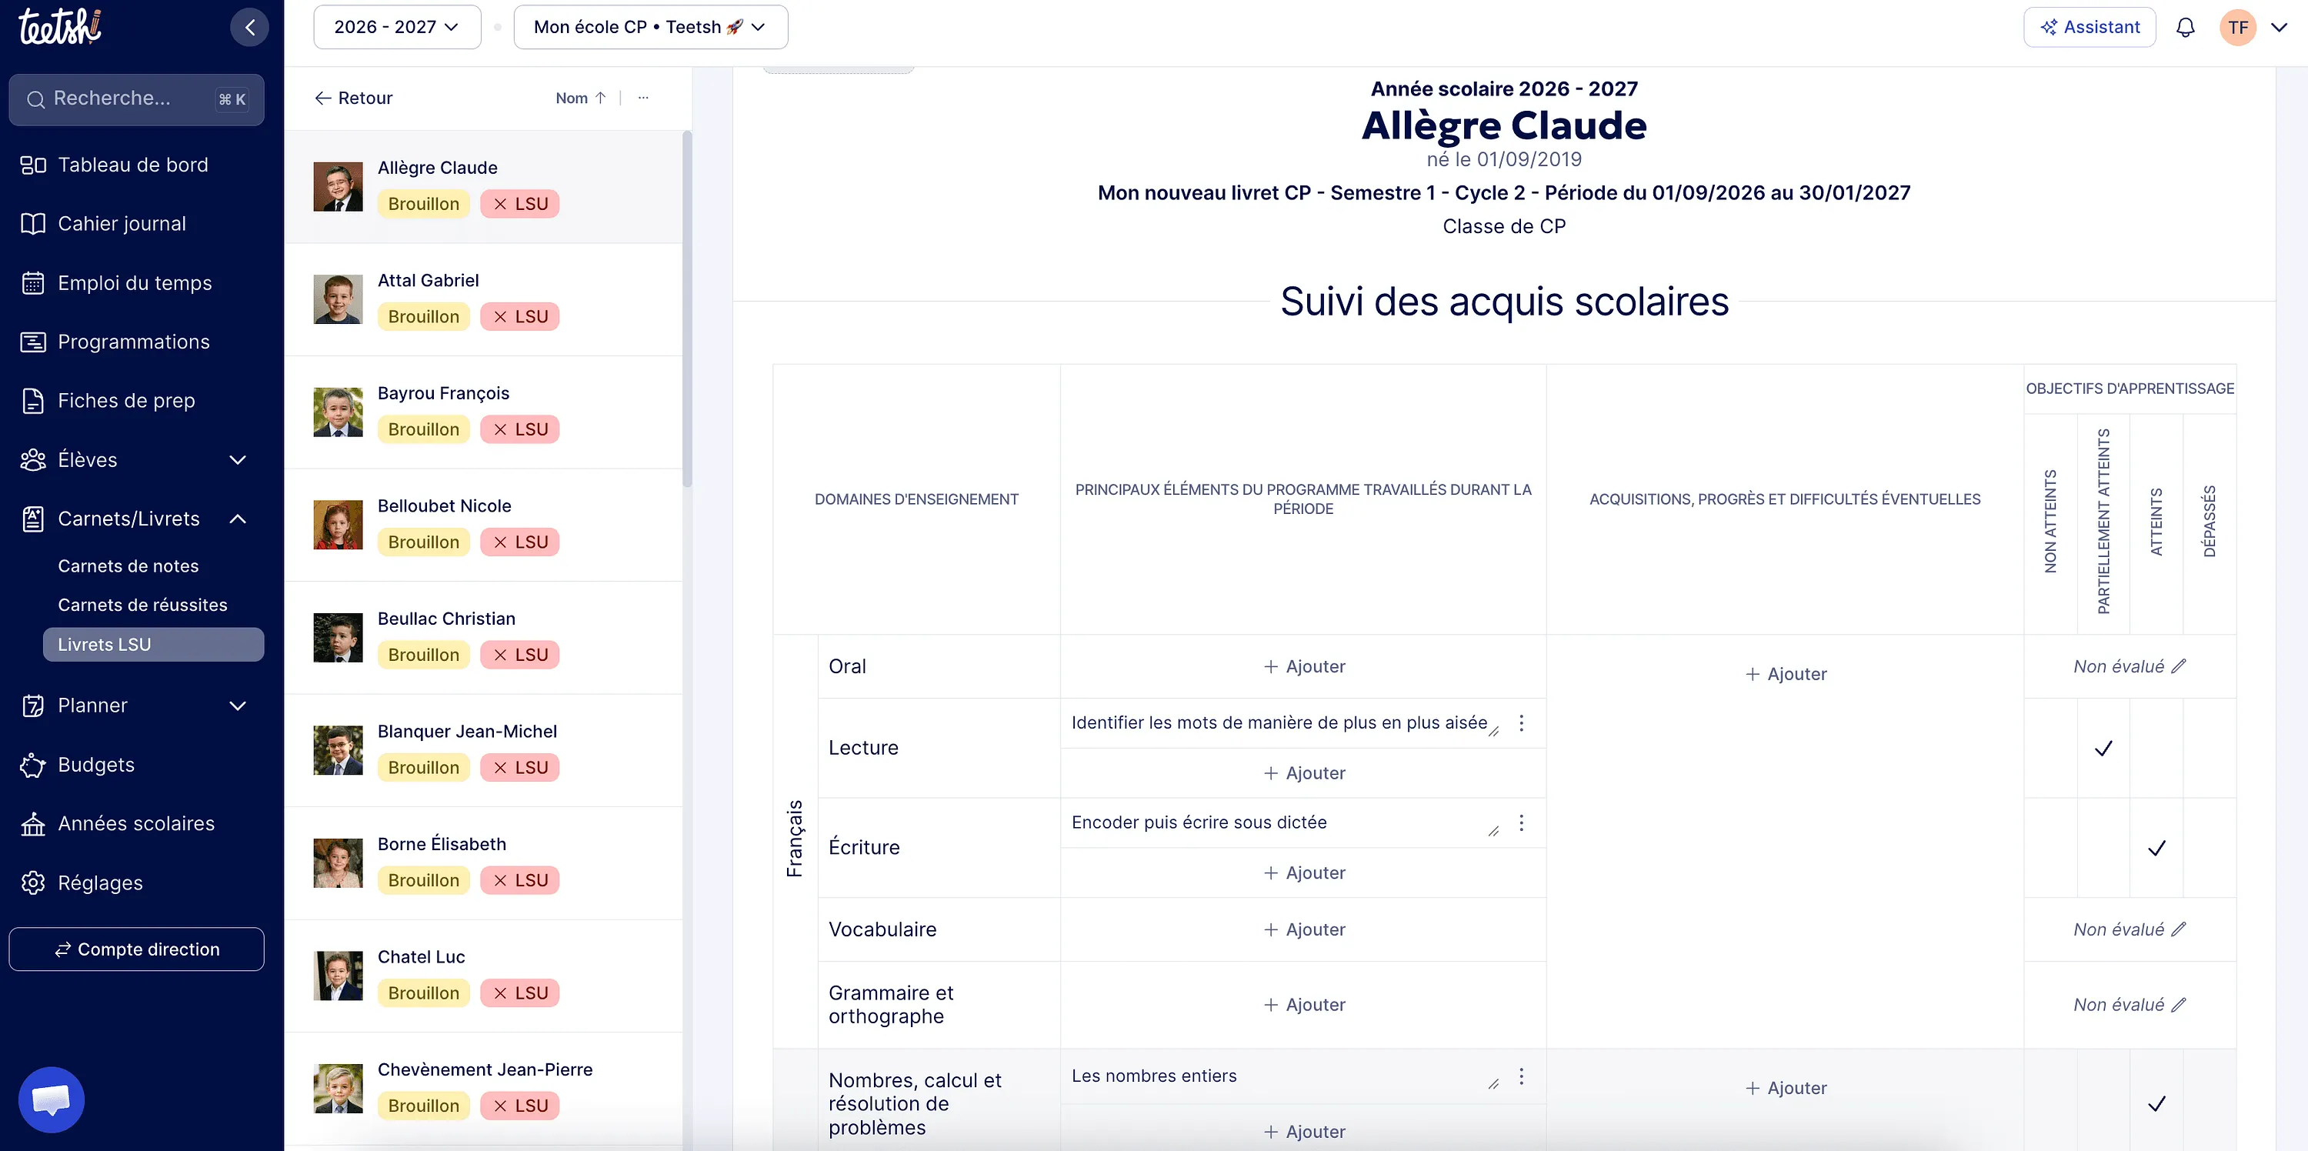Image resolution: width=2308 pixels, height=1151 pixels.
Task: Click the Assistant button
Action: [2090, 27]
